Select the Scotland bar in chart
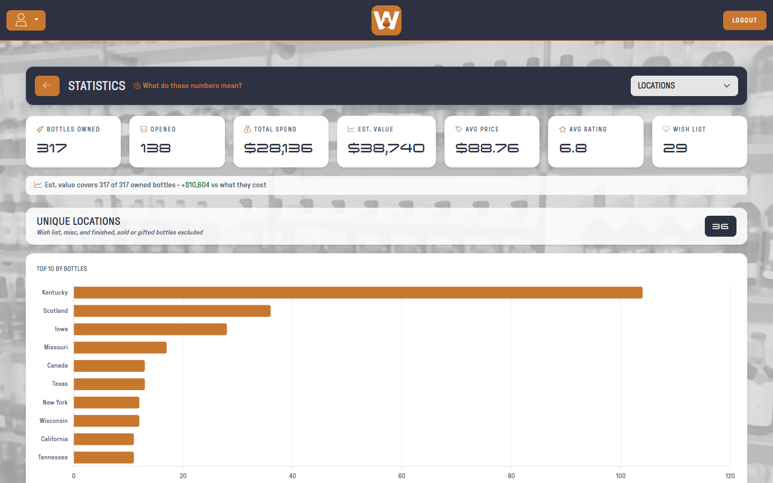This screenshot has height=483, width=773. [172, 311]
